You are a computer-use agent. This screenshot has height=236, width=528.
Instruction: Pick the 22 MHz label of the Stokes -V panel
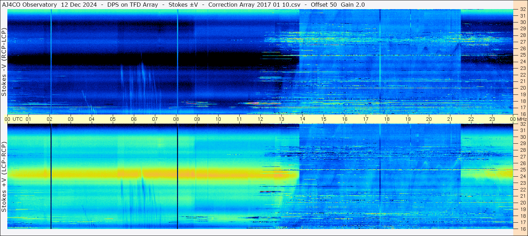522,74
